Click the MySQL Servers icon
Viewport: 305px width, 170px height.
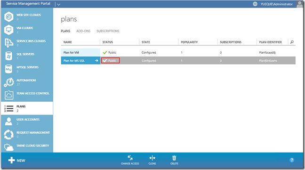[9, 69]
